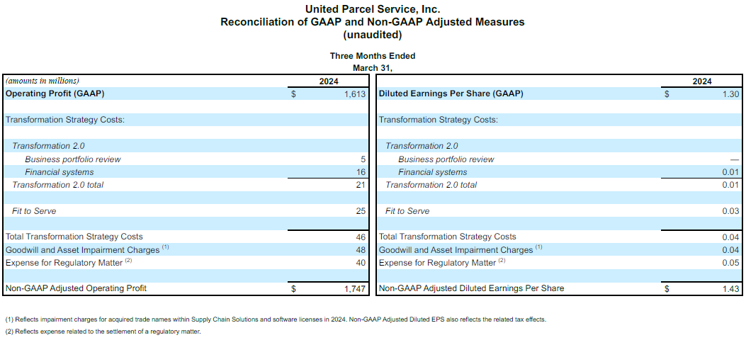Click the 1.30 diluted EPS value
Viewport: 746px width, 340px height.
731,94
